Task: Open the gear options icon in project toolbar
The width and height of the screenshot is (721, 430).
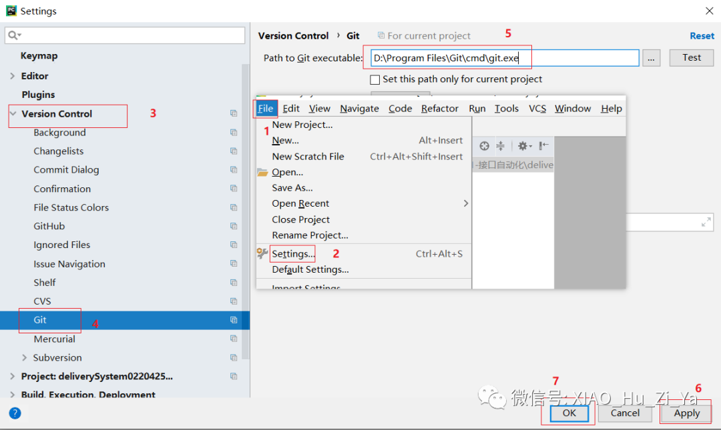Action: click(524, 146)
